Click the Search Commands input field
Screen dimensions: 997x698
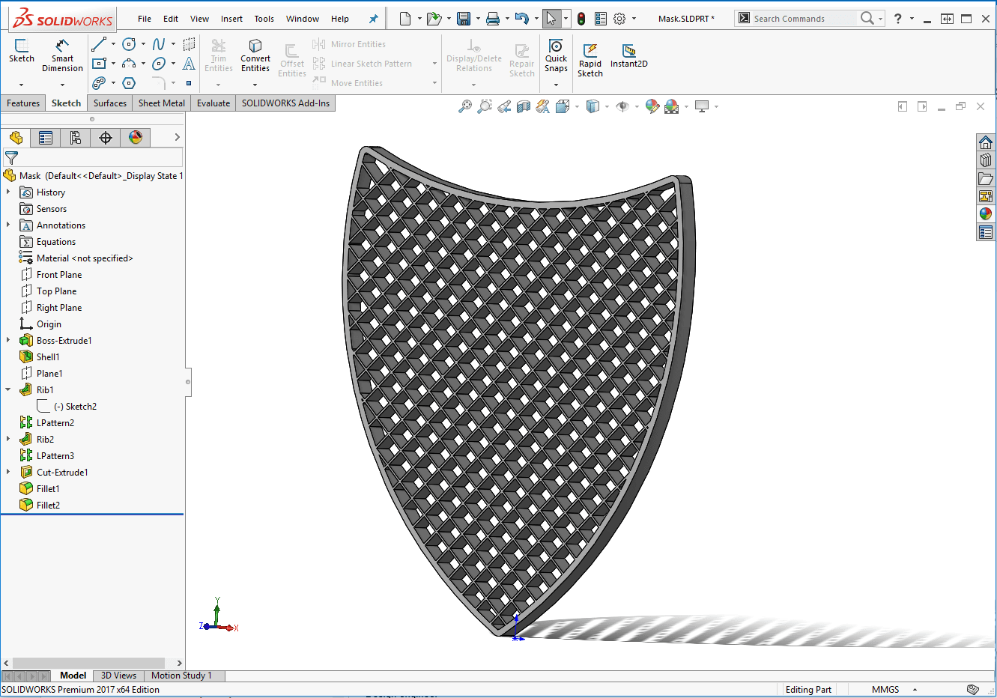(x=803, y=19)
